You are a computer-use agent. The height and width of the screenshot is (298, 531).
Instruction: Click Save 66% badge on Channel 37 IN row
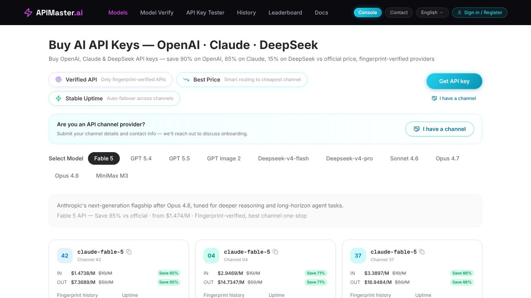(462, 273)
